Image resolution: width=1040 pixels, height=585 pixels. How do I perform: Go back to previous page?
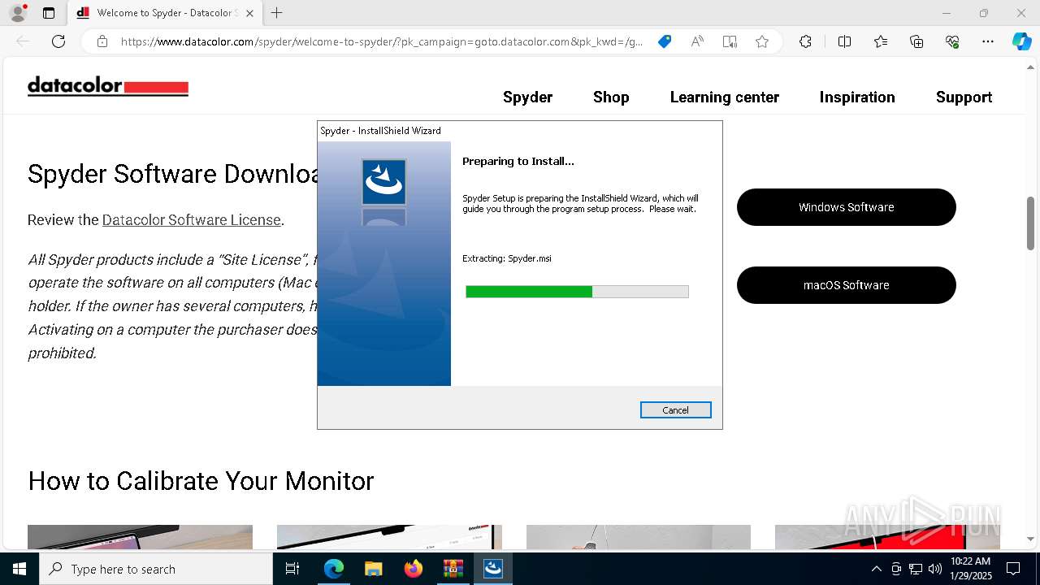point(23,41)
